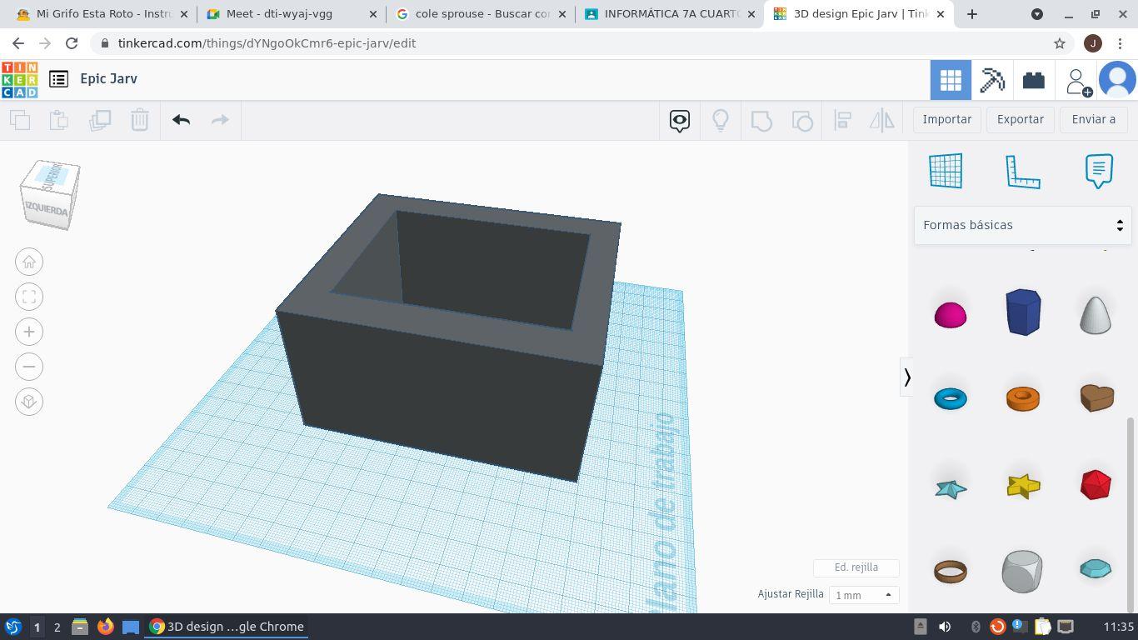The height and width of the screenshot is (640, 1138).
Task: Click the Mirror flip icon
Action: coord(882,120)
